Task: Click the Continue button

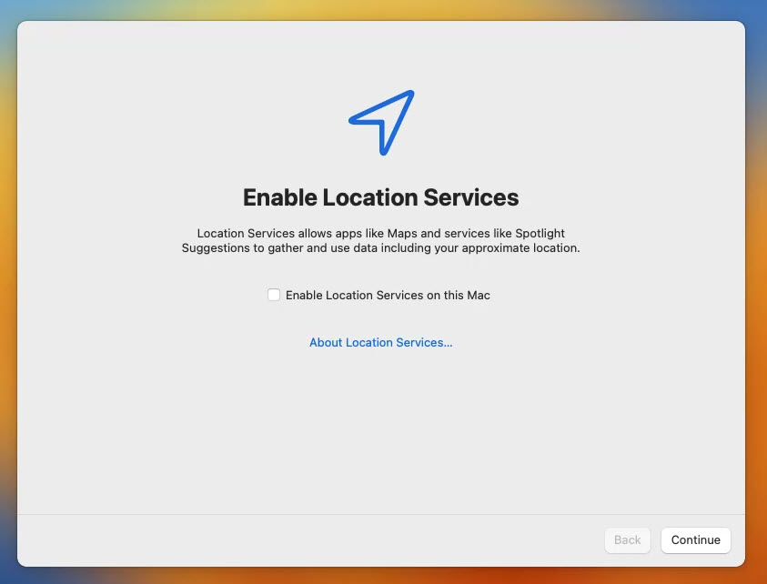Action: [x=696, y=540]
